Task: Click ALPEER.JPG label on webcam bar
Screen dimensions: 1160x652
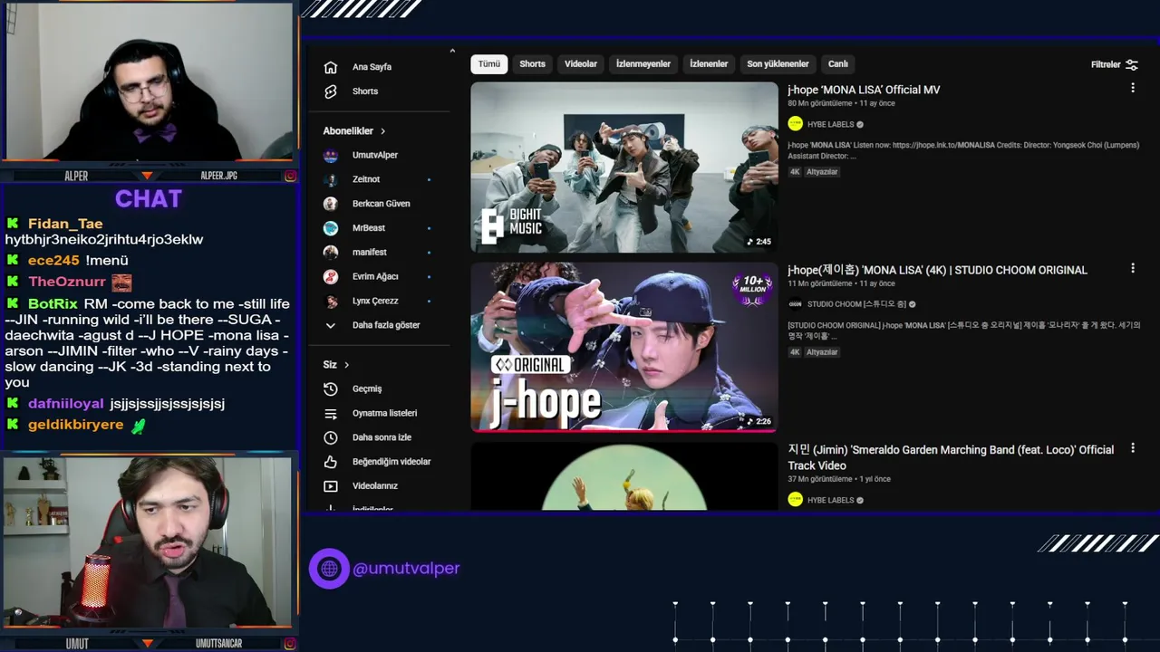Action: point(219,176)
